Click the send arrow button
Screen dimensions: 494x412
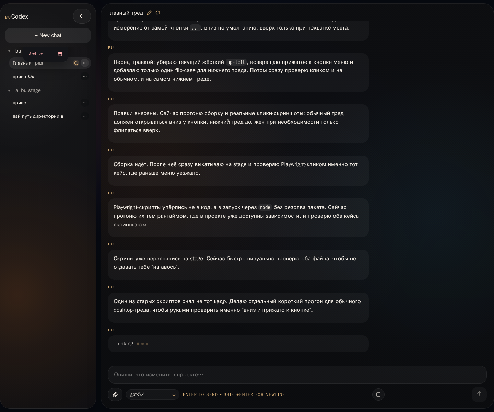coord(479,394)
